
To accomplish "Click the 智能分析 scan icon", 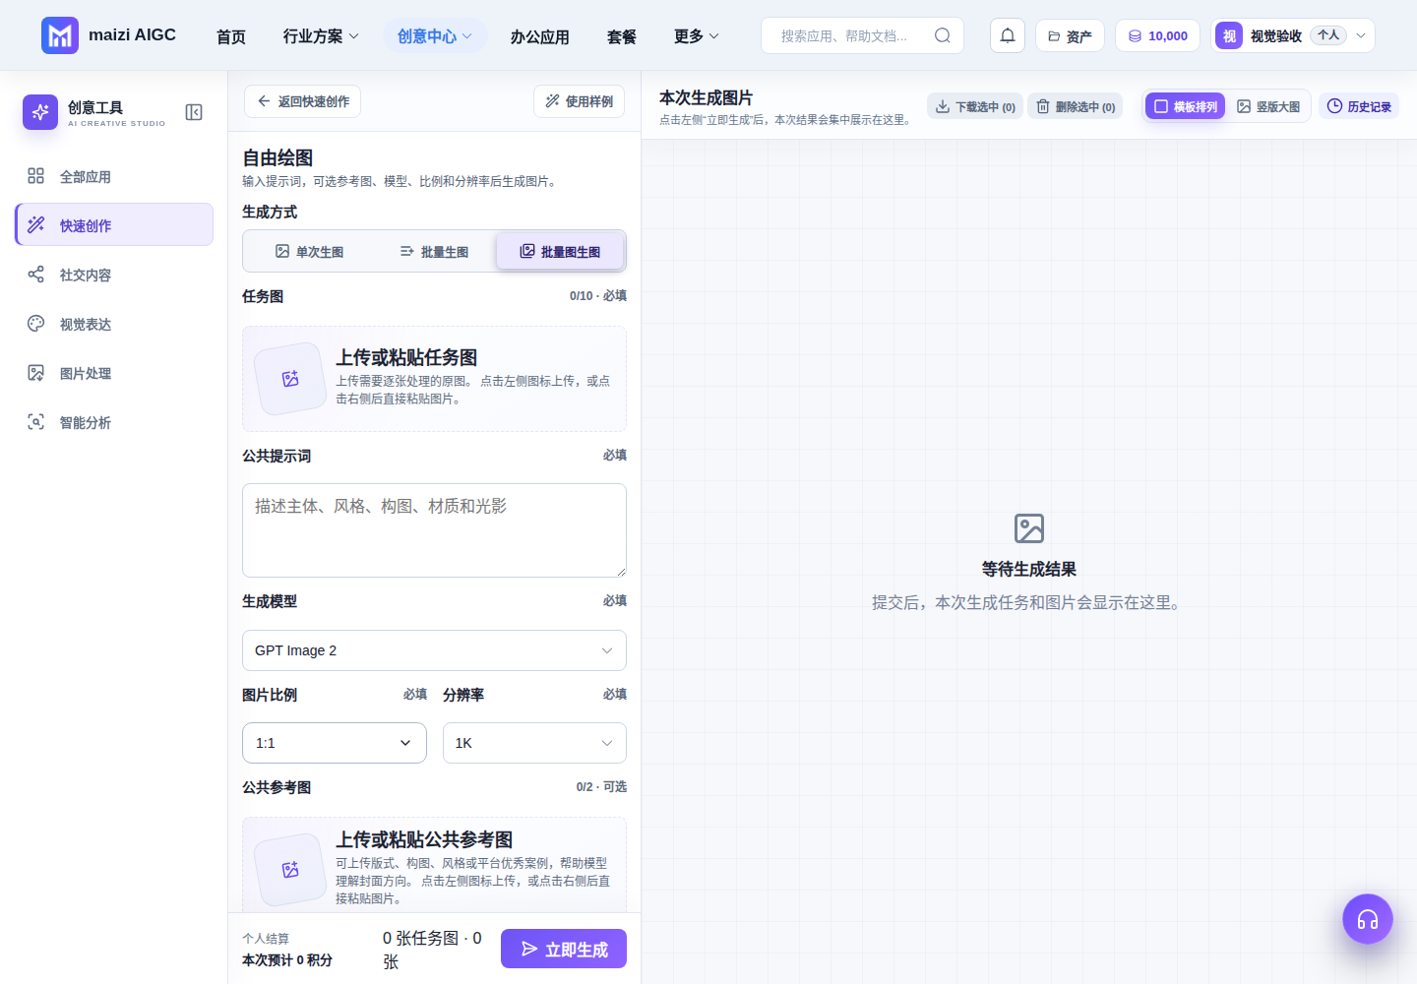I will [x=36, y=422].
